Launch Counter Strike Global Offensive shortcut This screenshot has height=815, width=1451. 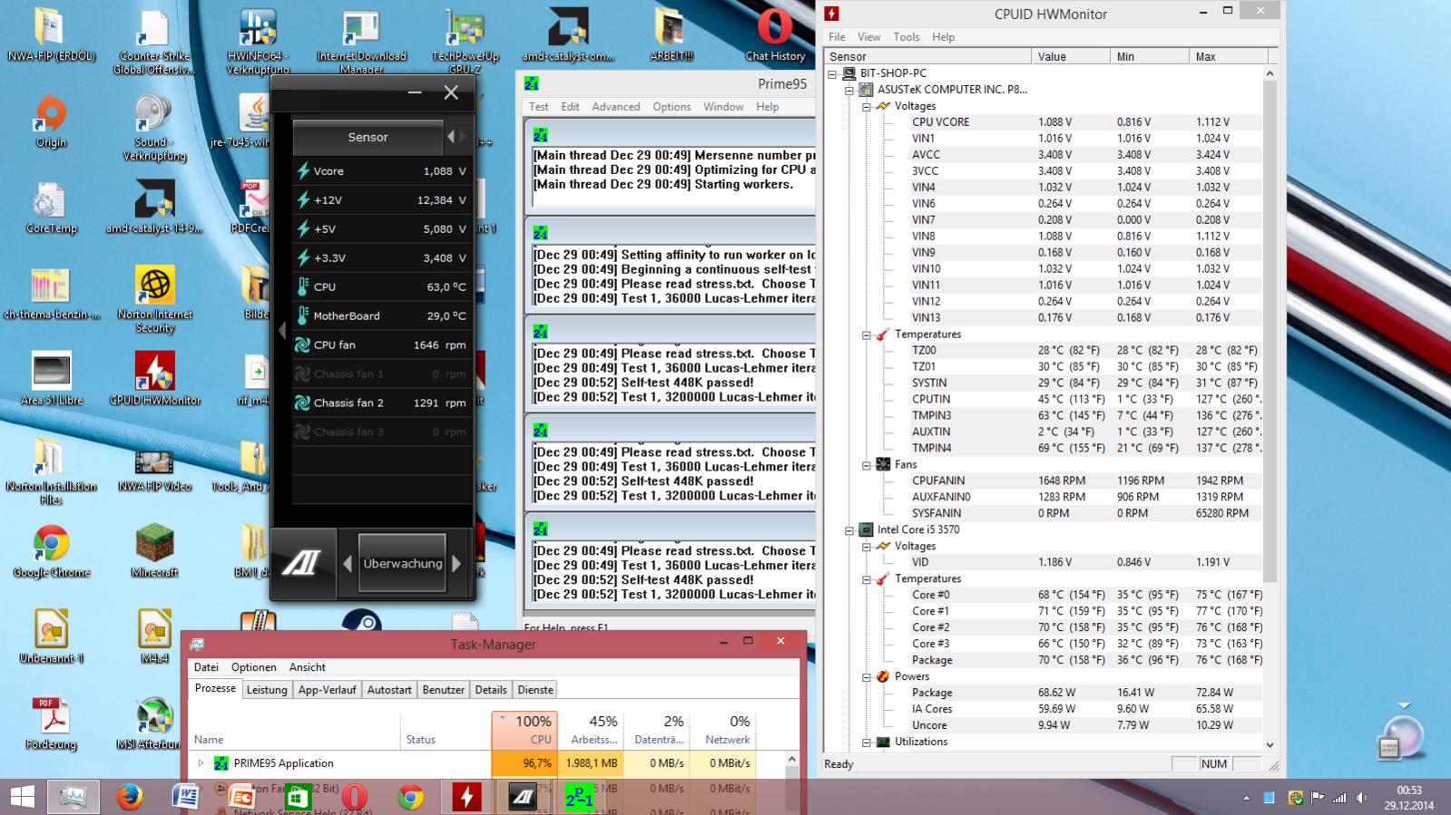[x=154, y=43]
